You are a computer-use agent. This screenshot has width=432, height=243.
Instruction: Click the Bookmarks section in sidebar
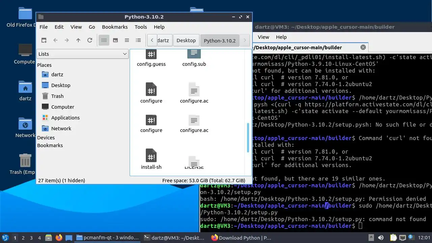(x=50, y=145)
